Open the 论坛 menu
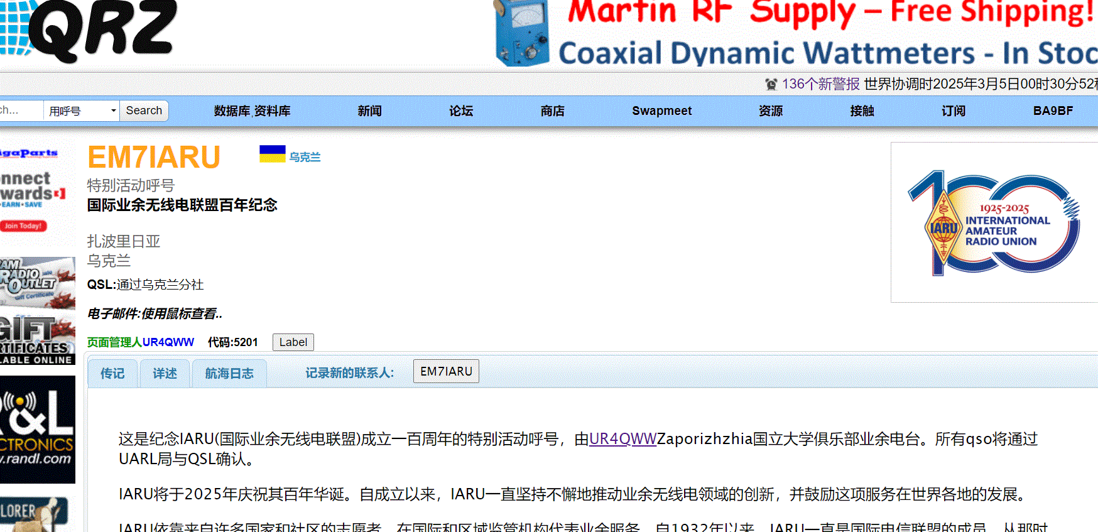 [461, 111]
